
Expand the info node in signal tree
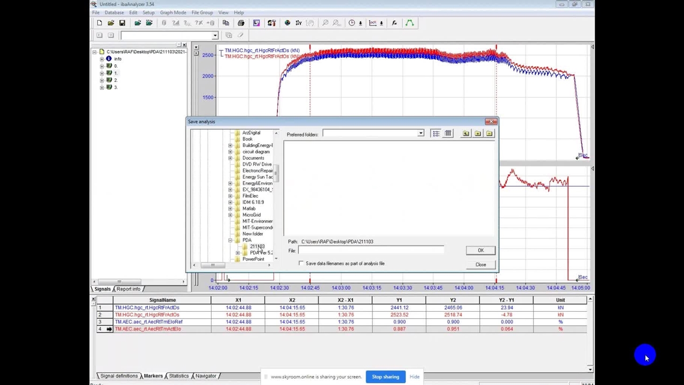point(102,59)
